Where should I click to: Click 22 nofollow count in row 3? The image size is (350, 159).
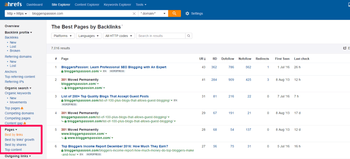click(249, 96)
